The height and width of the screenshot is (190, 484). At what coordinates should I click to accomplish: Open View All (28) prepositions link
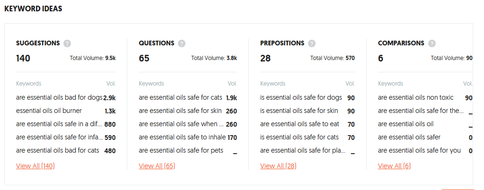[x=278, y=166]
